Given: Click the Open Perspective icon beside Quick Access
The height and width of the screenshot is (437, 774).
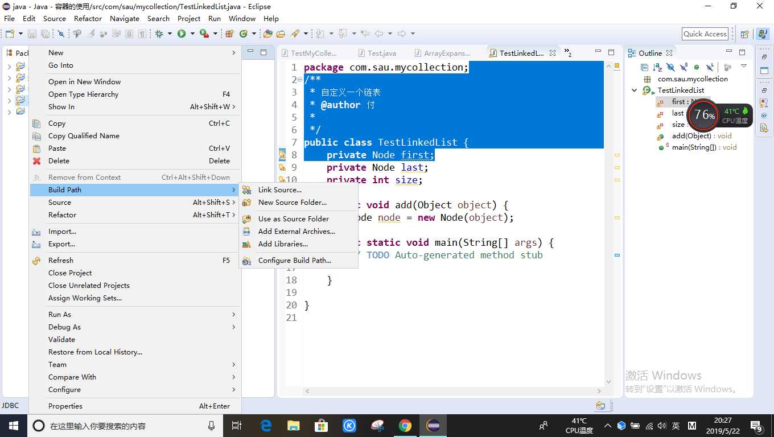Looking at the screenshot, I should point(744,34).
